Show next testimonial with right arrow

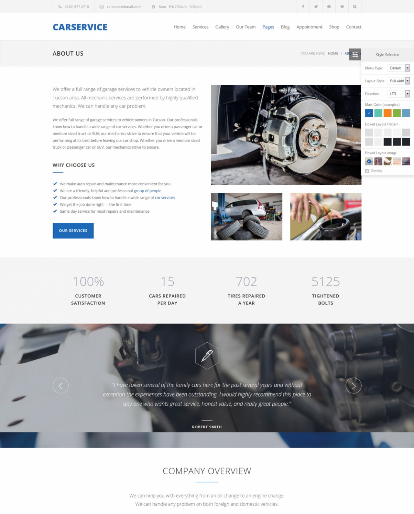point(354,386)
